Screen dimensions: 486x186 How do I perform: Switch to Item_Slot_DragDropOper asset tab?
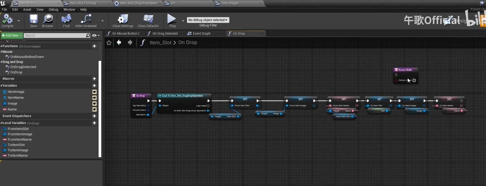[138, 3]
